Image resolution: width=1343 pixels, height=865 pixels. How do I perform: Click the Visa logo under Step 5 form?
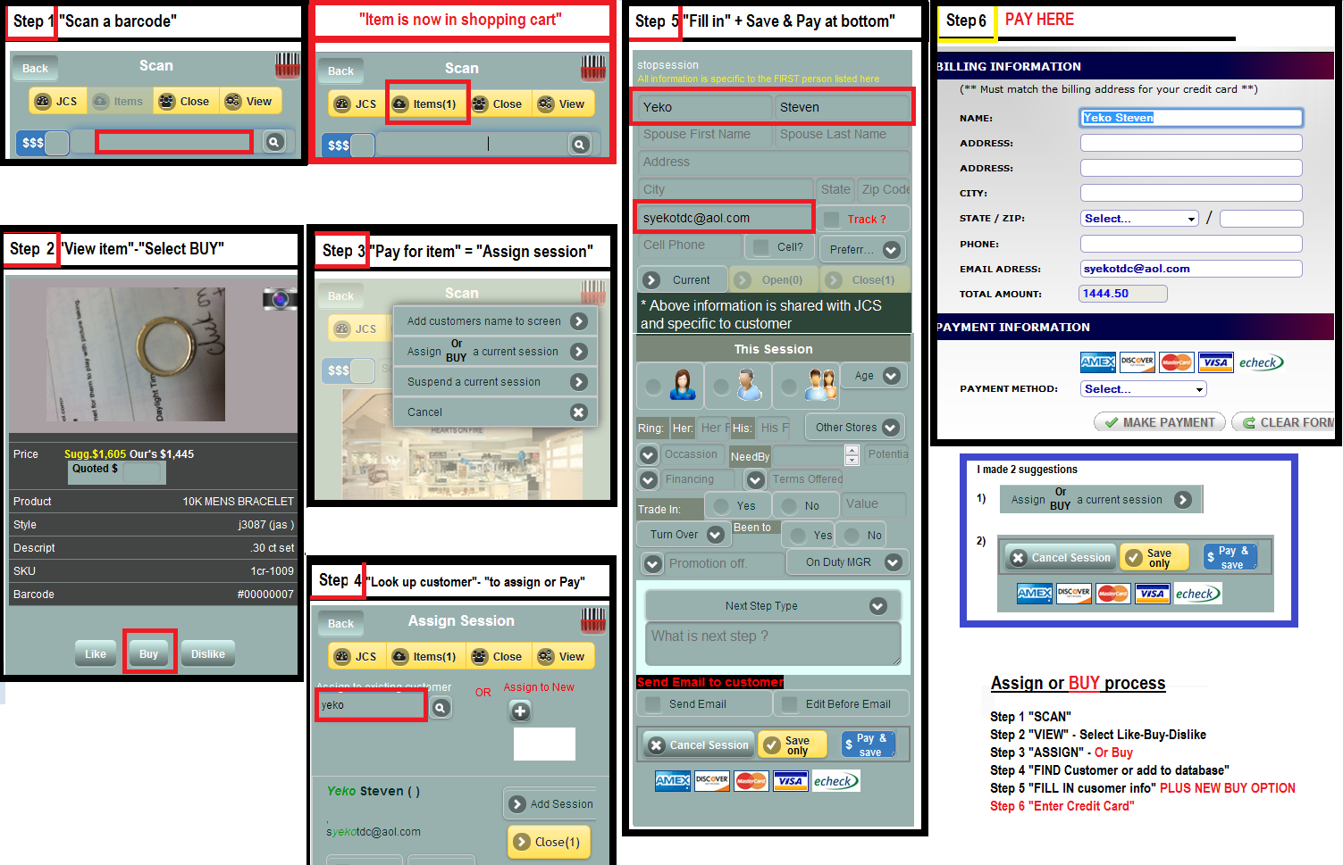[x=790, y=780]
